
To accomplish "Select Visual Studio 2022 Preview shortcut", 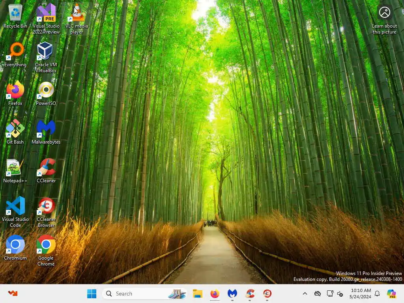I will [46, 19].
